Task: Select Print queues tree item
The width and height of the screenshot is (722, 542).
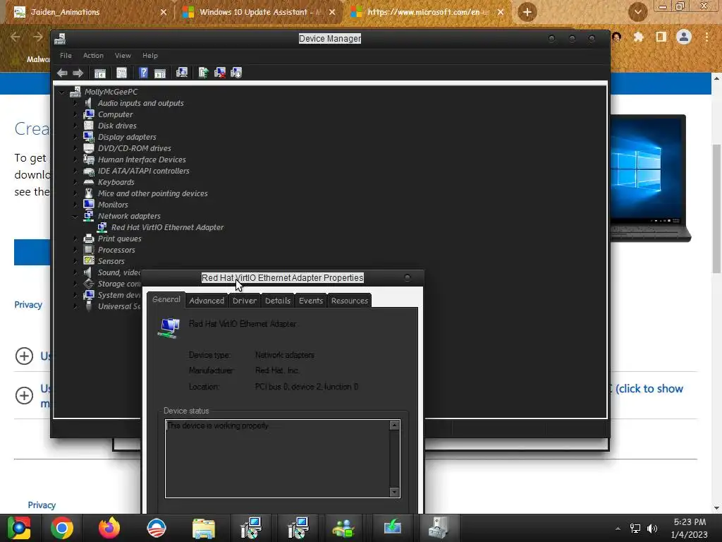Action: (x=119, y=239)
